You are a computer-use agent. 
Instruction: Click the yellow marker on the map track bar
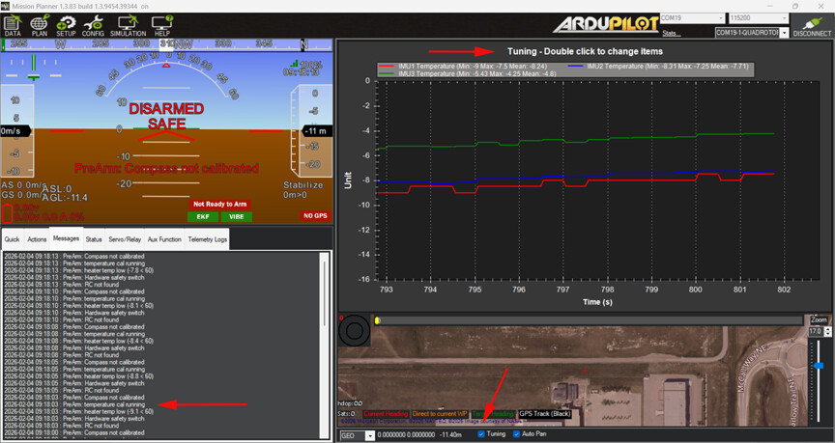click(x=377, y=320)
